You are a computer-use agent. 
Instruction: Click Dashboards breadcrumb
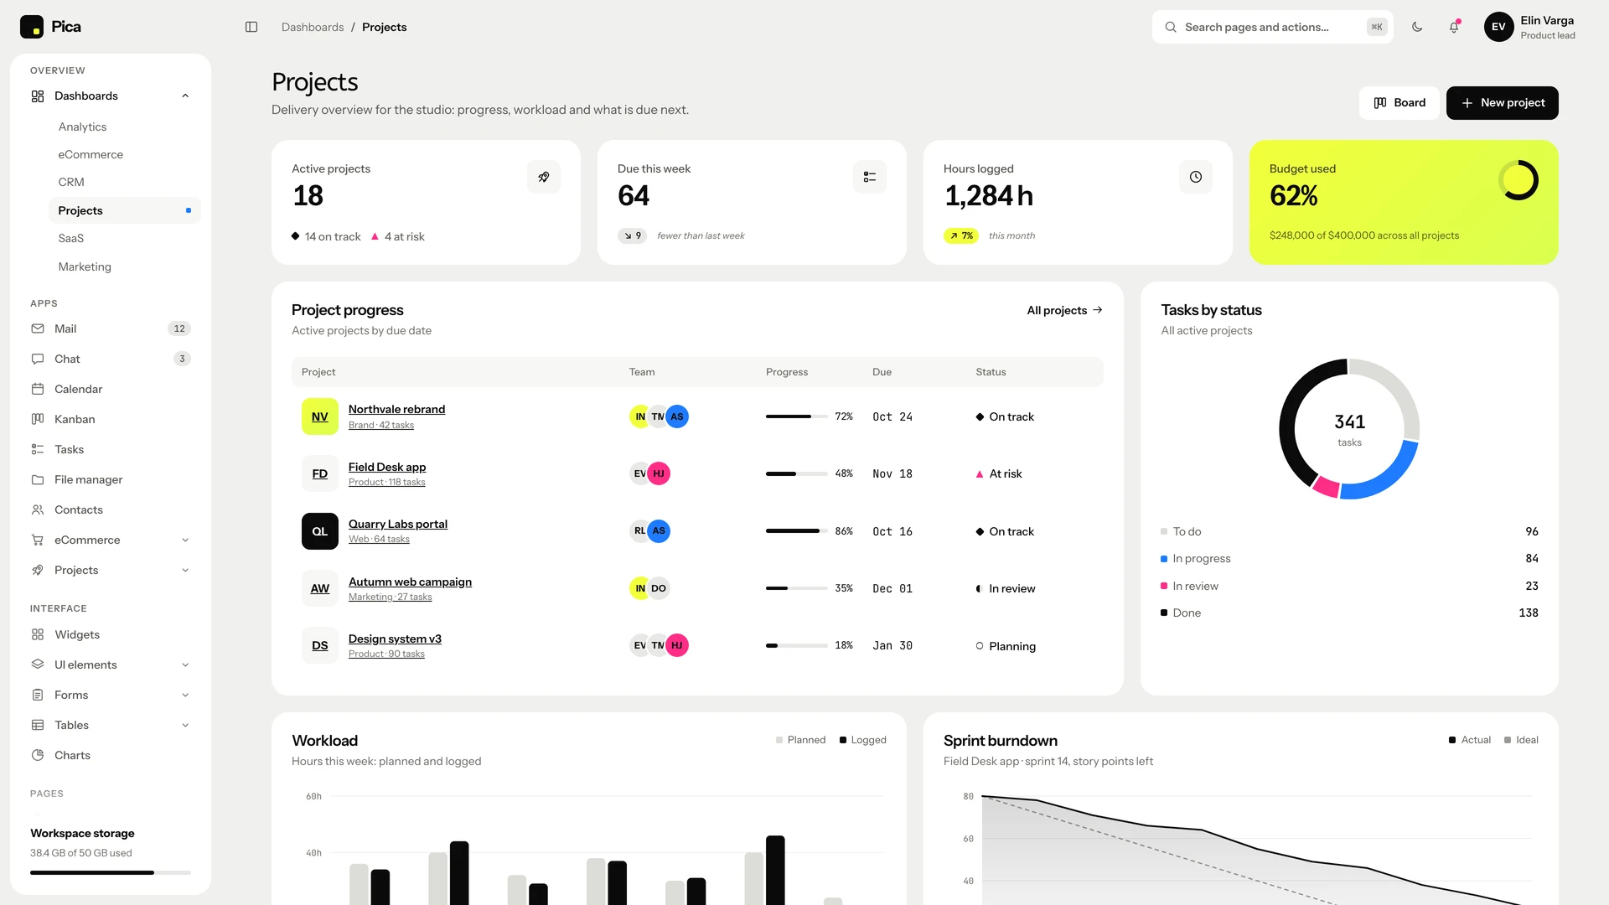(313, 27)
